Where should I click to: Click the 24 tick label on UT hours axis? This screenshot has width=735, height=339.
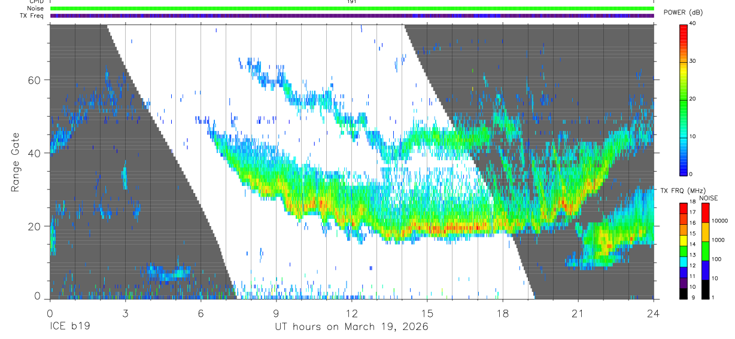click(x=654, y=313)
